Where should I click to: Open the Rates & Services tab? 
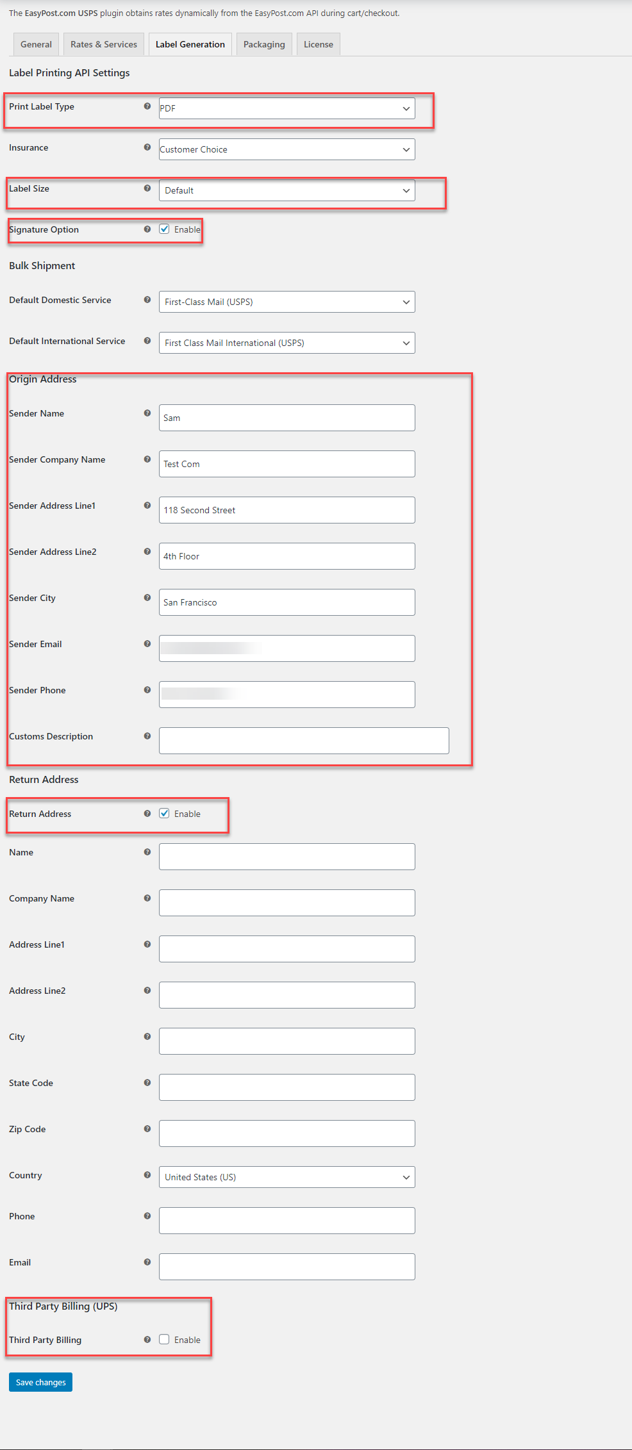(x=103, y=44)
